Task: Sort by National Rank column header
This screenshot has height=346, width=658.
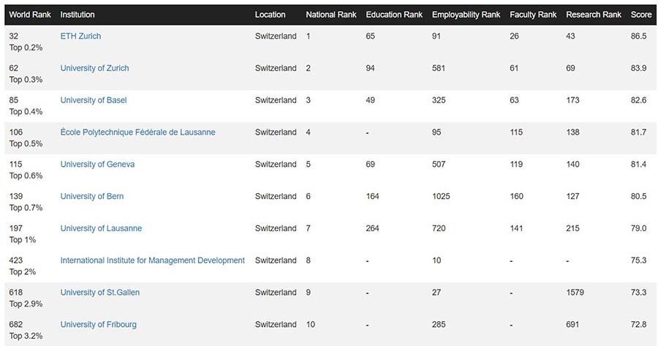Action: [330, 15]
